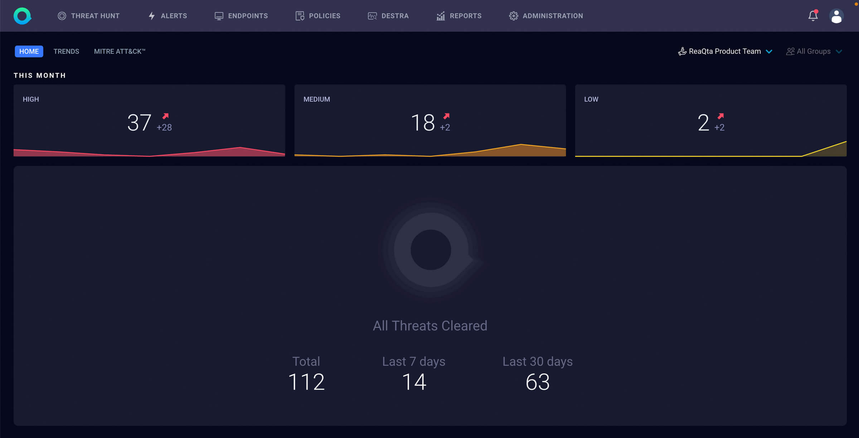
Task: Open the user profile avatar
Action: 836,16
